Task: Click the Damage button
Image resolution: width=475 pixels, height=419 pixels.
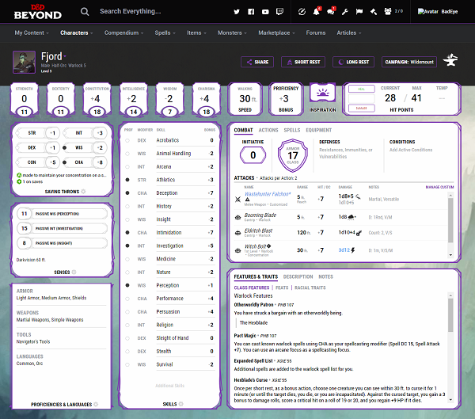Action: coord(362,108)
